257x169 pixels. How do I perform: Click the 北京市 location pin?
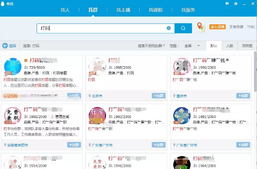coord(89,96)
